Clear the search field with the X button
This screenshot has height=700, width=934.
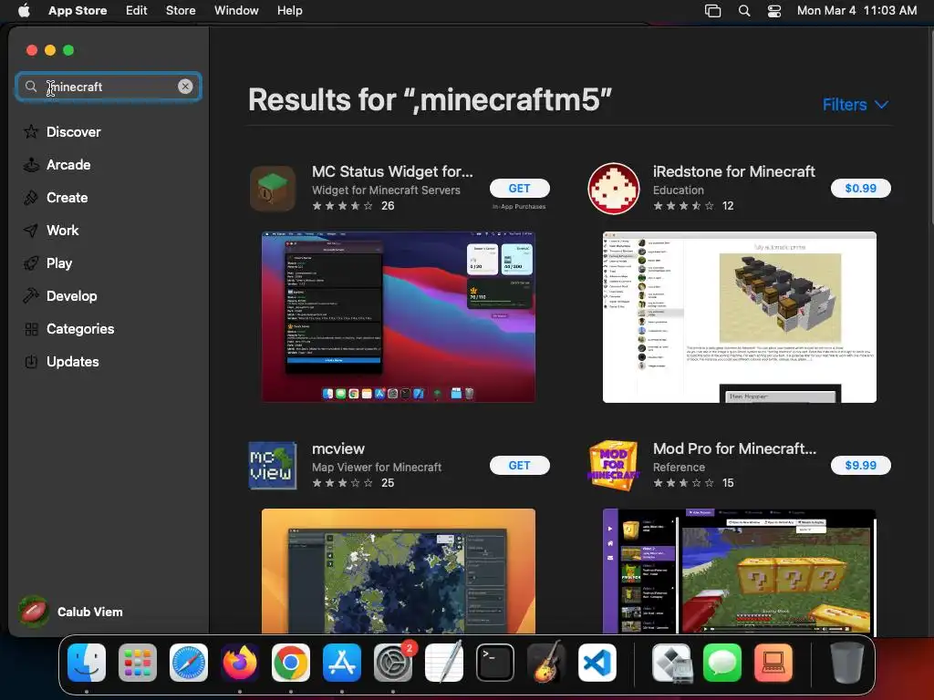185,87
